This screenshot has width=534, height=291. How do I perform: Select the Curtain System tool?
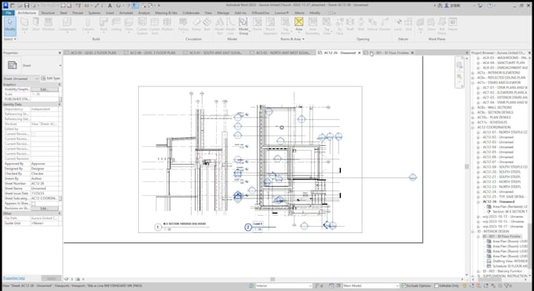[142, 26]
